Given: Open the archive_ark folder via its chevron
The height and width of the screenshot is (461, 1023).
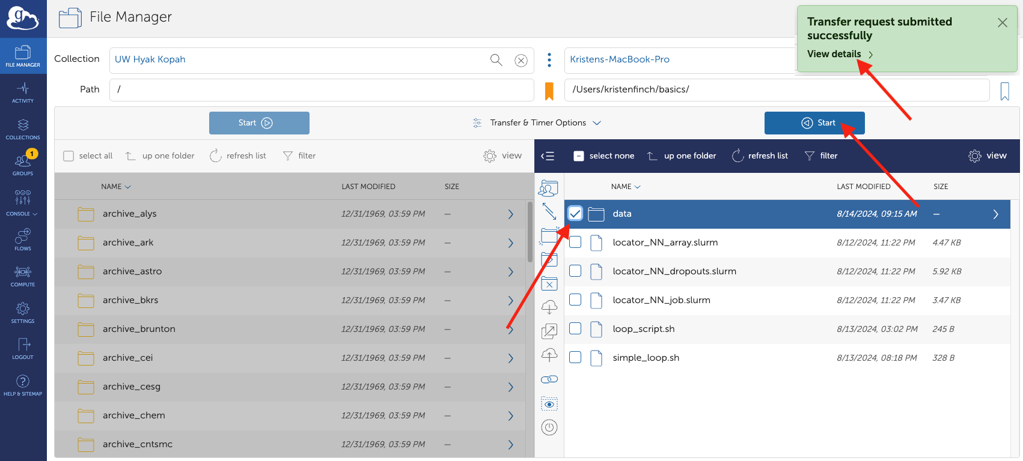Looking at the screenshot, I should [x=511, y=243].
